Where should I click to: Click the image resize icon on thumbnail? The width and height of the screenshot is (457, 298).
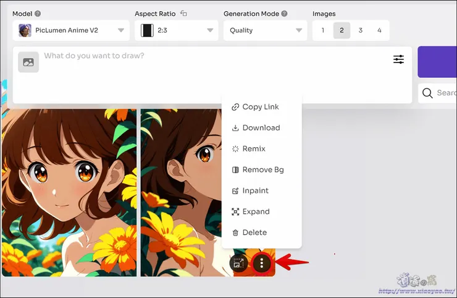(x=238, y=263)
